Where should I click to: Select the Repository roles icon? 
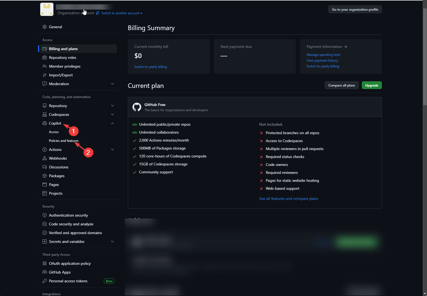click(x=45, y=58)
